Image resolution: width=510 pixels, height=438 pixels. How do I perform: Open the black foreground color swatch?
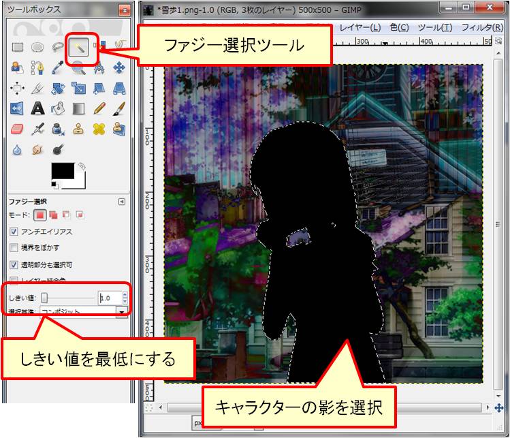(63, 171)
